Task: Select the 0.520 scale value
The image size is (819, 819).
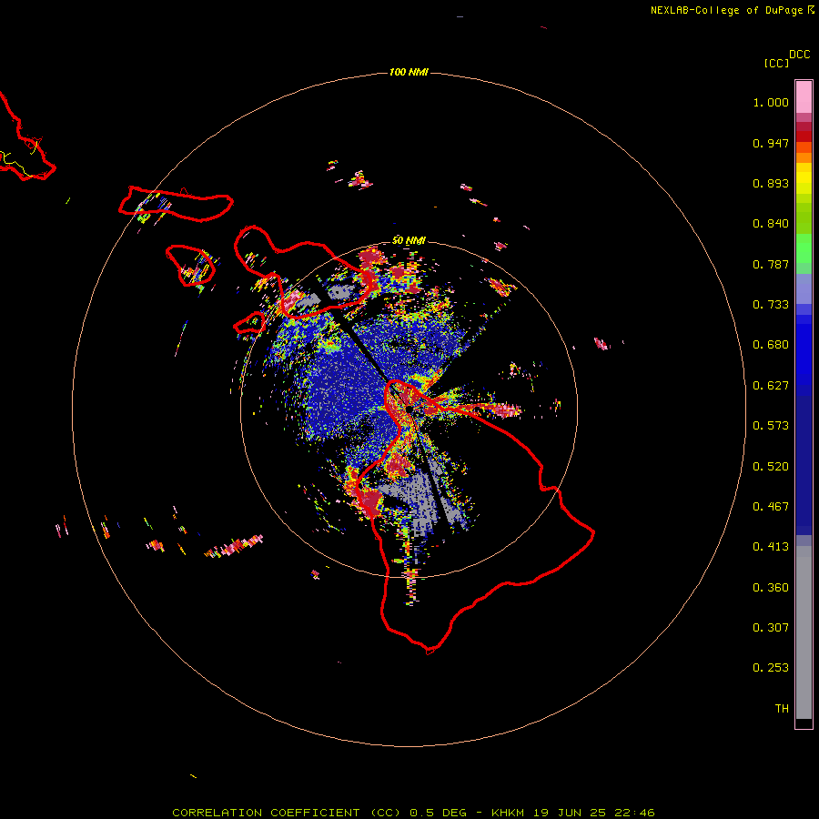Action: point(771,467)
